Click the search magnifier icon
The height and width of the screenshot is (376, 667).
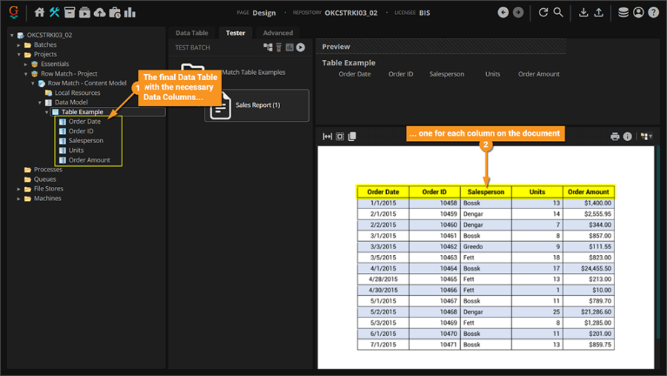coord(558,13)
